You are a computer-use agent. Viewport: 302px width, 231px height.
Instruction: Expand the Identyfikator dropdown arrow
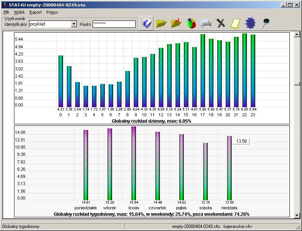click(x=74, y=24)
